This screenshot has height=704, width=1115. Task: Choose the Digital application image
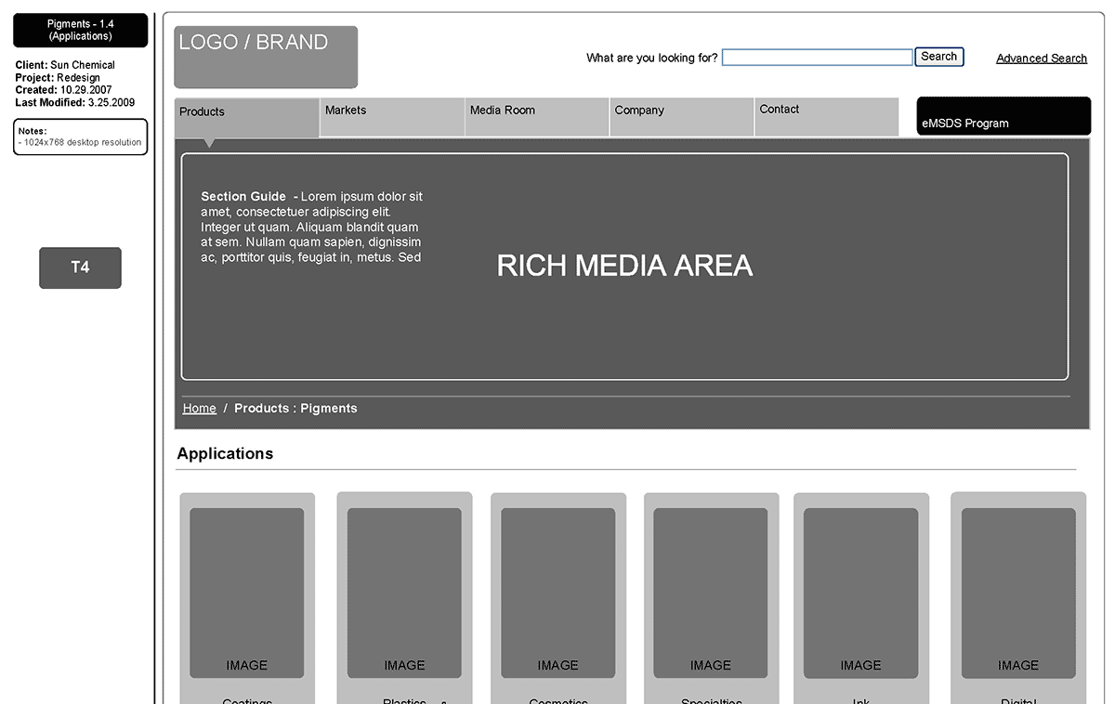point(1018,593)
